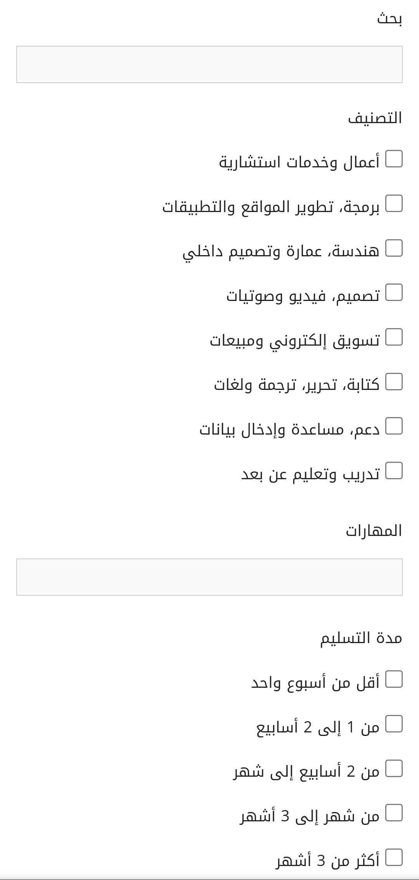Viewport: 419px width, 880px height.
Task: Check أقل من أسبوع واحد delivery option
Action: pyautogui.click(x=394, y=679)
